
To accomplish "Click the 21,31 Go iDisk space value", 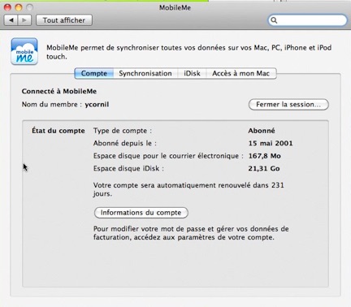I will 264,168.
